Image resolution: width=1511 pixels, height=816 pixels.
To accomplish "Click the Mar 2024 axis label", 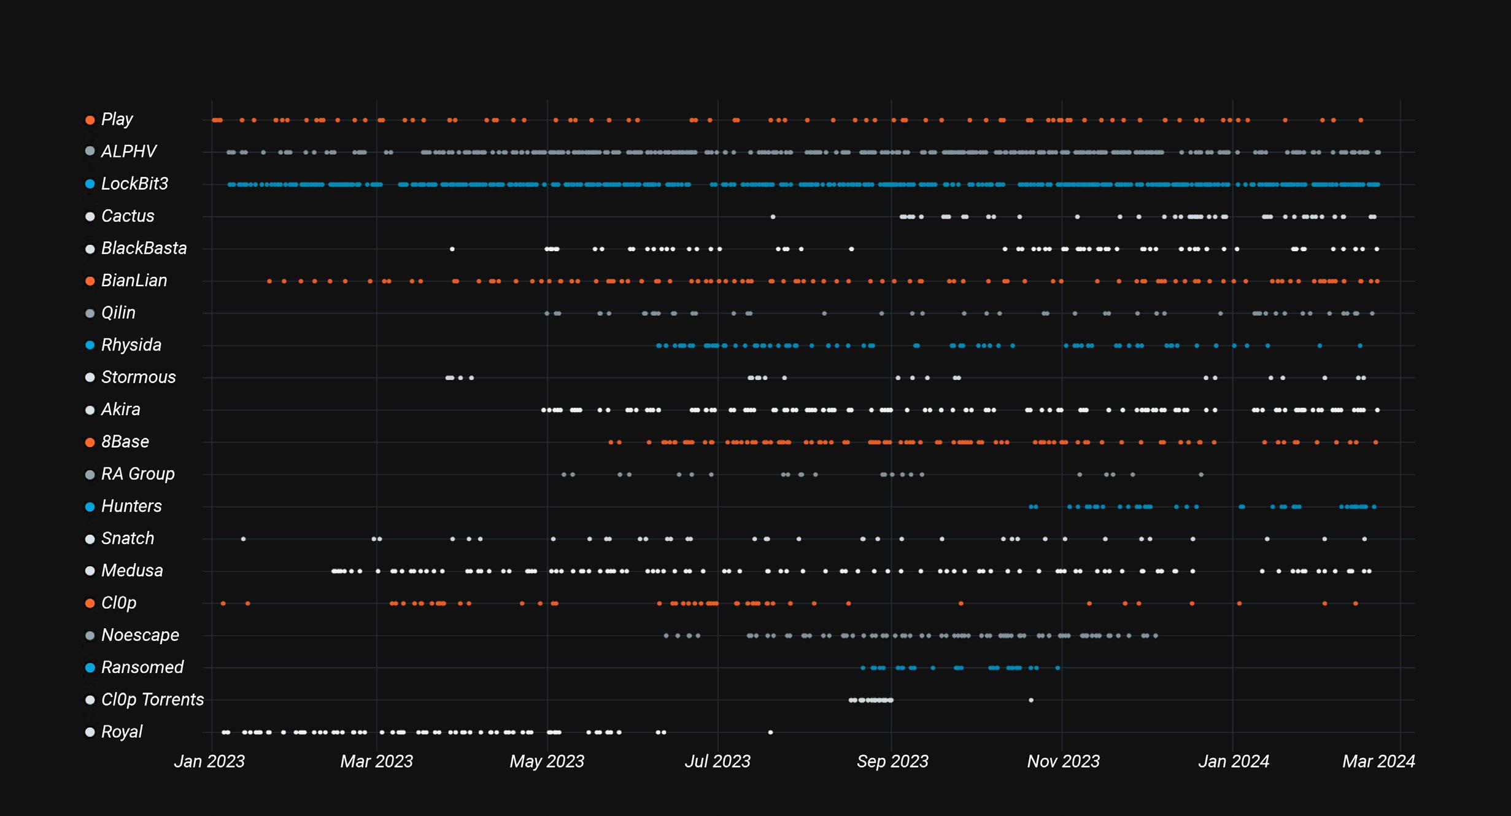I will coord(1378,761).
